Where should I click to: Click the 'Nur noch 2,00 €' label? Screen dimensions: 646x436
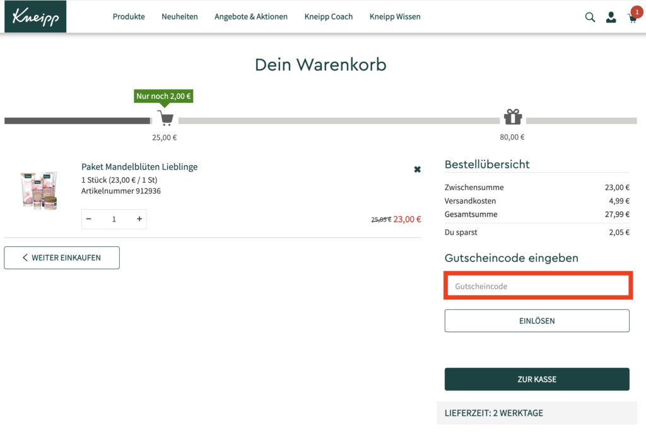tap(163, 96)
